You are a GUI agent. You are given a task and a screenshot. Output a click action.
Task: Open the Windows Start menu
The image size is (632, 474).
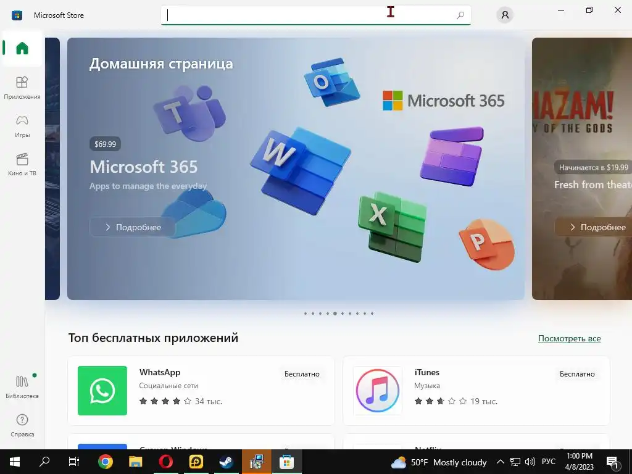pyautogui.click(x=15, y=462)
